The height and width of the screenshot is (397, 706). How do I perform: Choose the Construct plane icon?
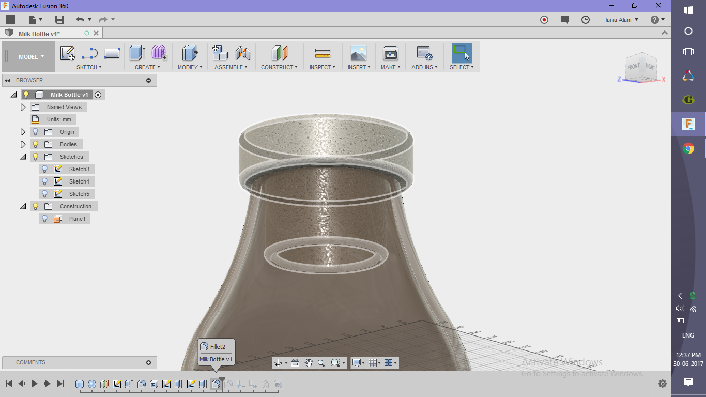(279, 53)
